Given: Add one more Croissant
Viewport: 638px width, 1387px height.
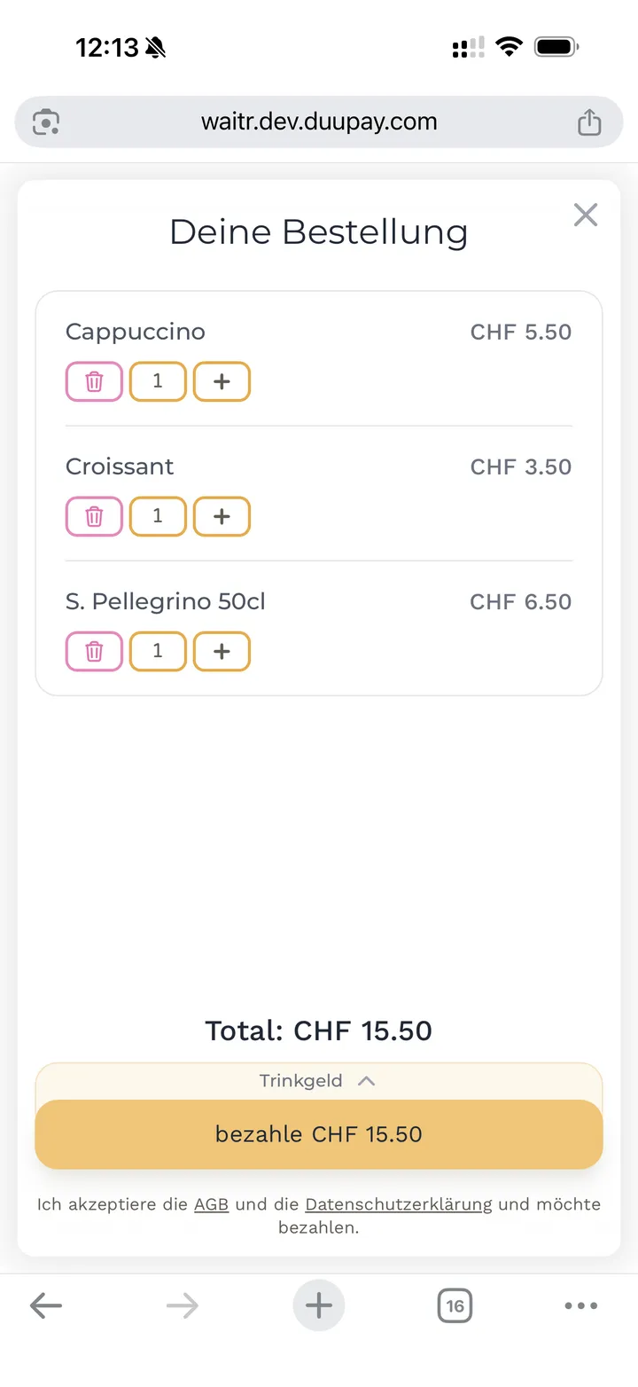Looking at the screenshot, I should [222, 517].
